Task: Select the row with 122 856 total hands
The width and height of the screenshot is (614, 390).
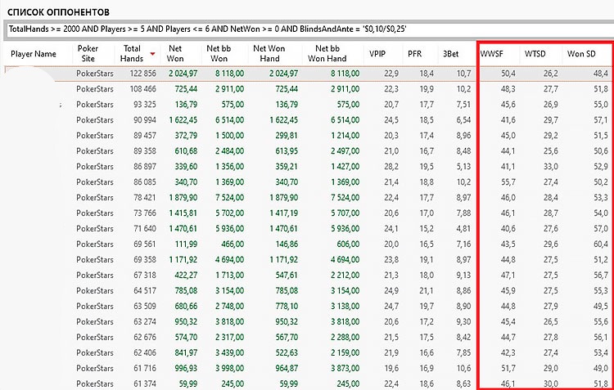Action: click(x=309, y=73)
